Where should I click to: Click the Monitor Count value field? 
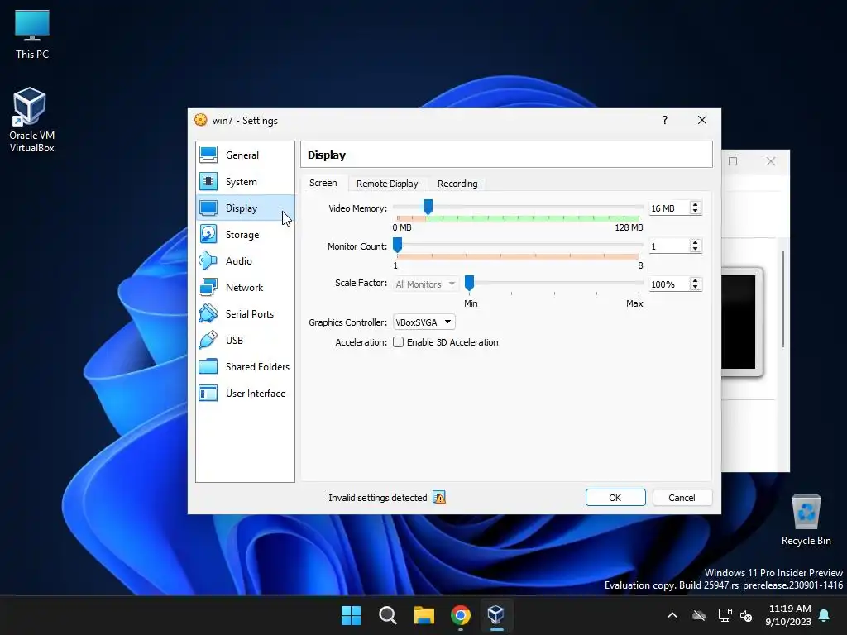click(668, 246)
